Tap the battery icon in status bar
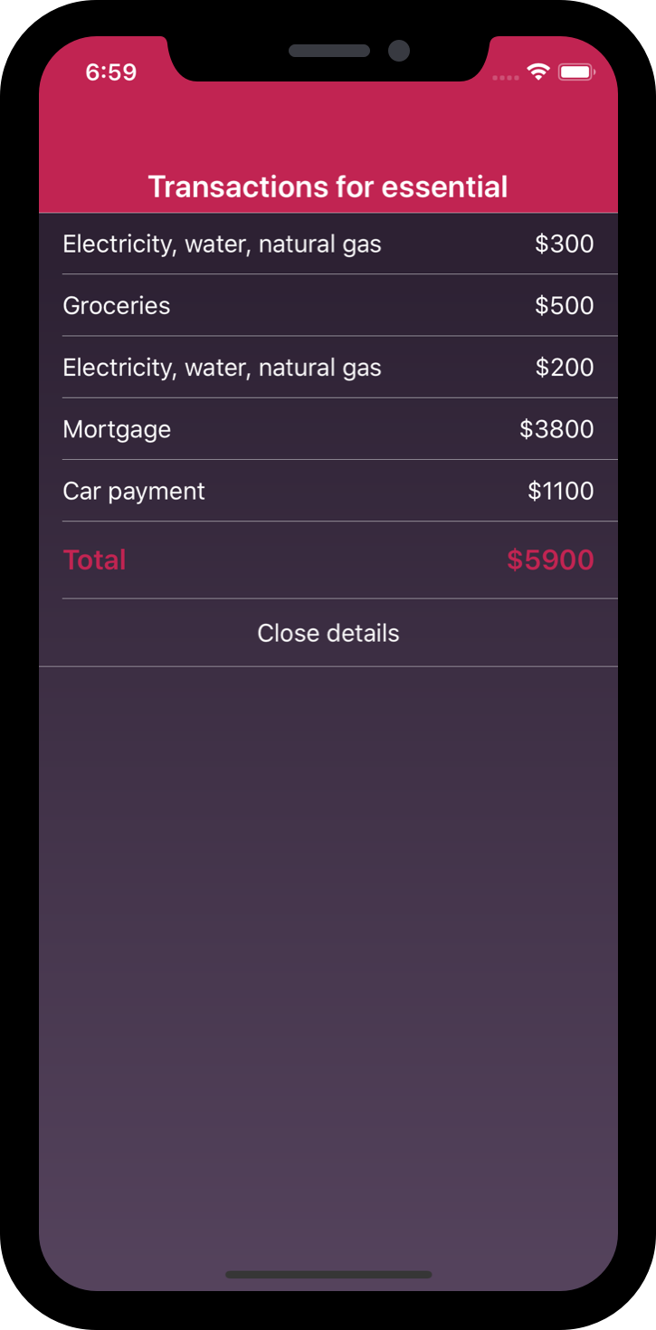 pos(575,72)
